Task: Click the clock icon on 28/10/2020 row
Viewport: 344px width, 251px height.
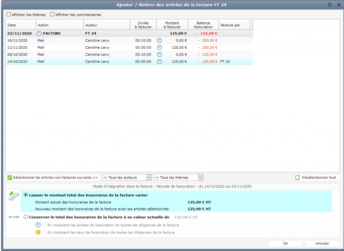Action: [160, 54]
